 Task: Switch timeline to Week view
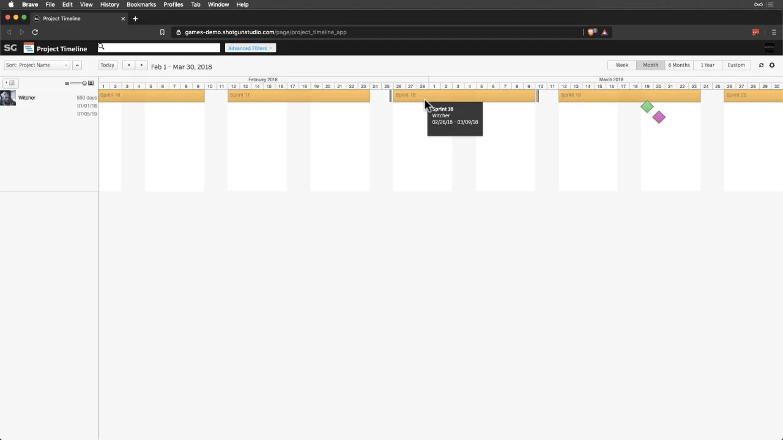[622, 65]
